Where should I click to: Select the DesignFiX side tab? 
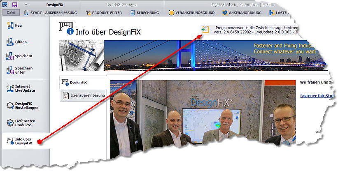(x=83, y=82)
